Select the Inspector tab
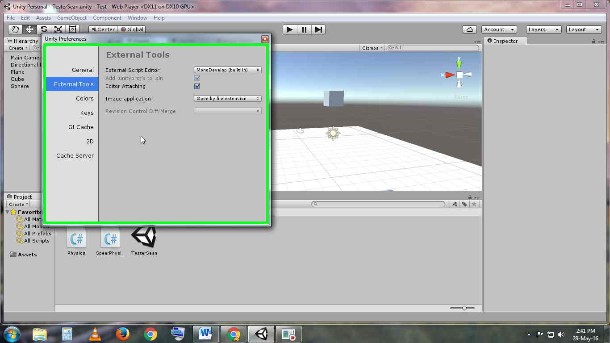 [506, 41]
